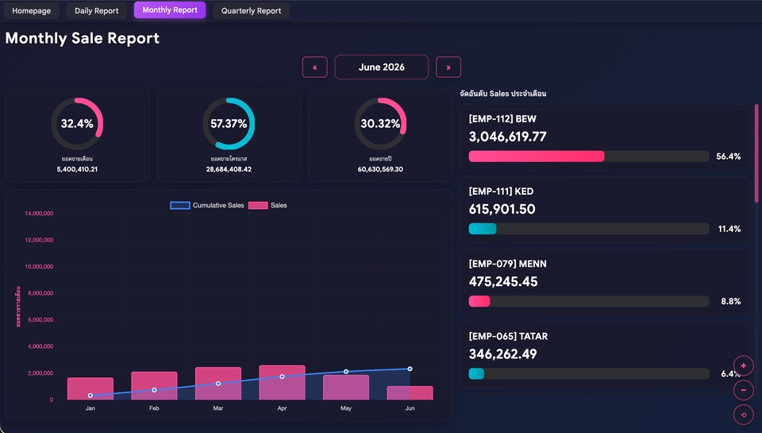Toggle the Sales legend entry
The width and height of the screenshot is (762, 433).
[x=267, y=205]
